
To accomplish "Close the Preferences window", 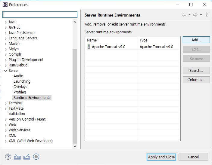I will coord(205,5).
